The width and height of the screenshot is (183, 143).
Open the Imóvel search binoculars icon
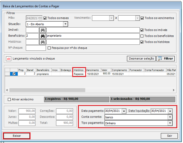click(42, 30)
